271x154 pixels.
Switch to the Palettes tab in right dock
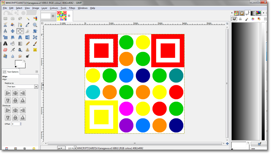tap(258, 13)
